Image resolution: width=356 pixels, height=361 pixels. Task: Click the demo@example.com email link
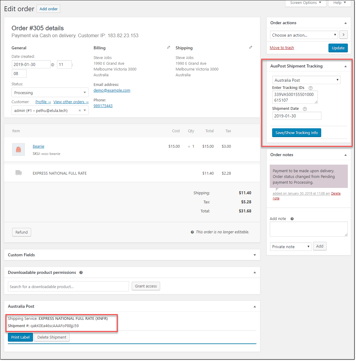[x=112, y=90]
